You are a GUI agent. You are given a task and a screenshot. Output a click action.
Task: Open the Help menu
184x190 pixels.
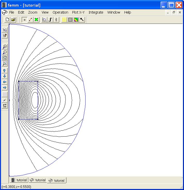128,12
